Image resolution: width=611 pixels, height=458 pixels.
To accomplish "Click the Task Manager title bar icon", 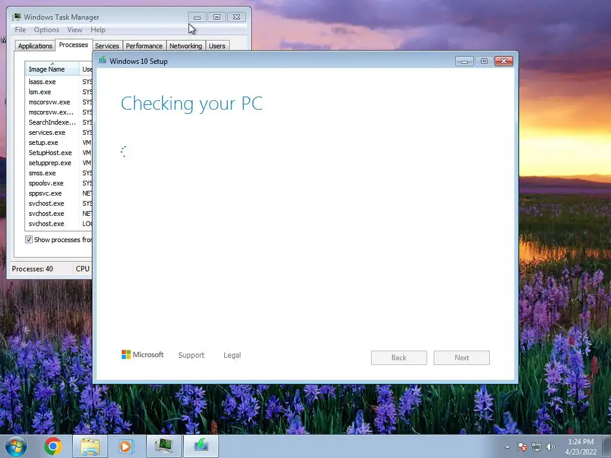I will click(x=16, y=17).
